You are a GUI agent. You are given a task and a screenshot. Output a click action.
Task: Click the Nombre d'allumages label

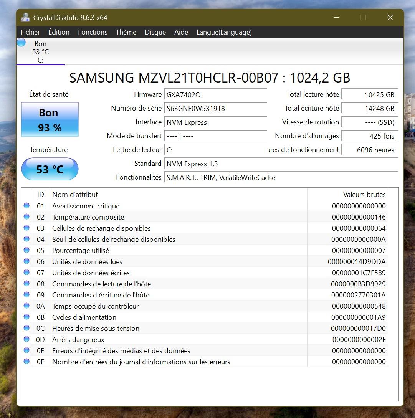point(307,136)
